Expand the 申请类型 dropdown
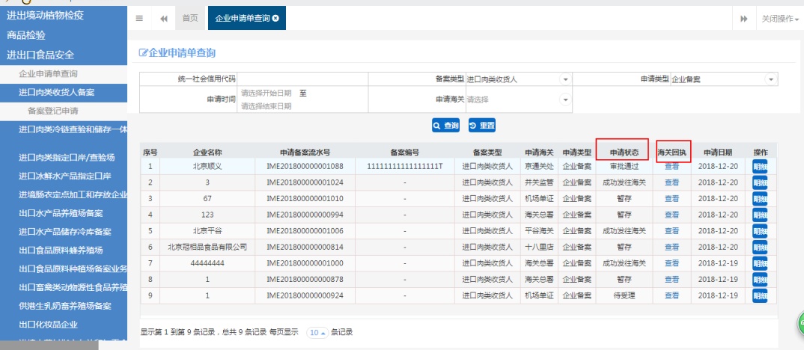 coord(770,79)
